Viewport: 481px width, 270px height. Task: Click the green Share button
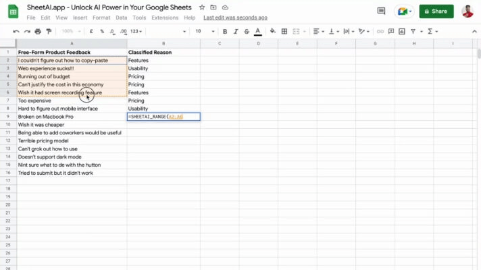(436, 11)
